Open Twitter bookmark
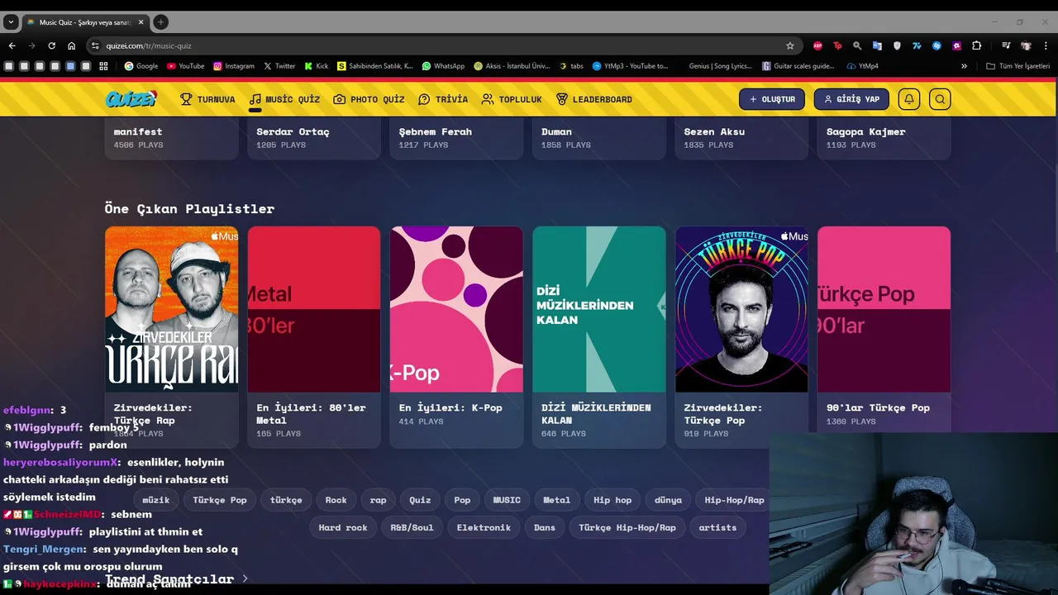Viewport: 1058px width, 595px height. pos(279,66)
